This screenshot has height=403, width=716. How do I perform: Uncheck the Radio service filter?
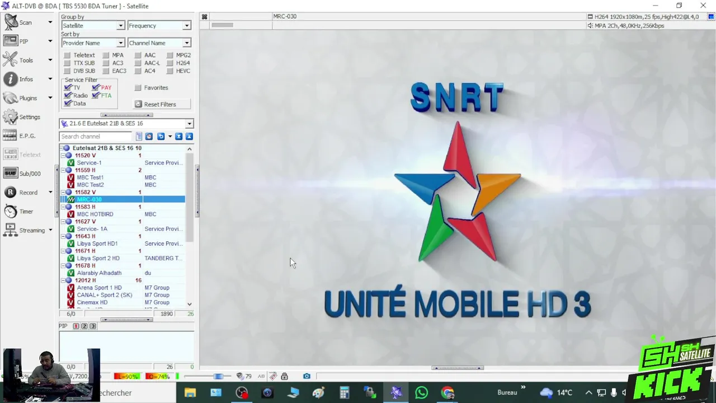tap(68, 96)
